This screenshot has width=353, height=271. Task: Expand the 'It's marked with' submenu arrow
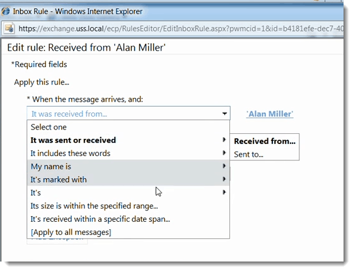point(224,179)
